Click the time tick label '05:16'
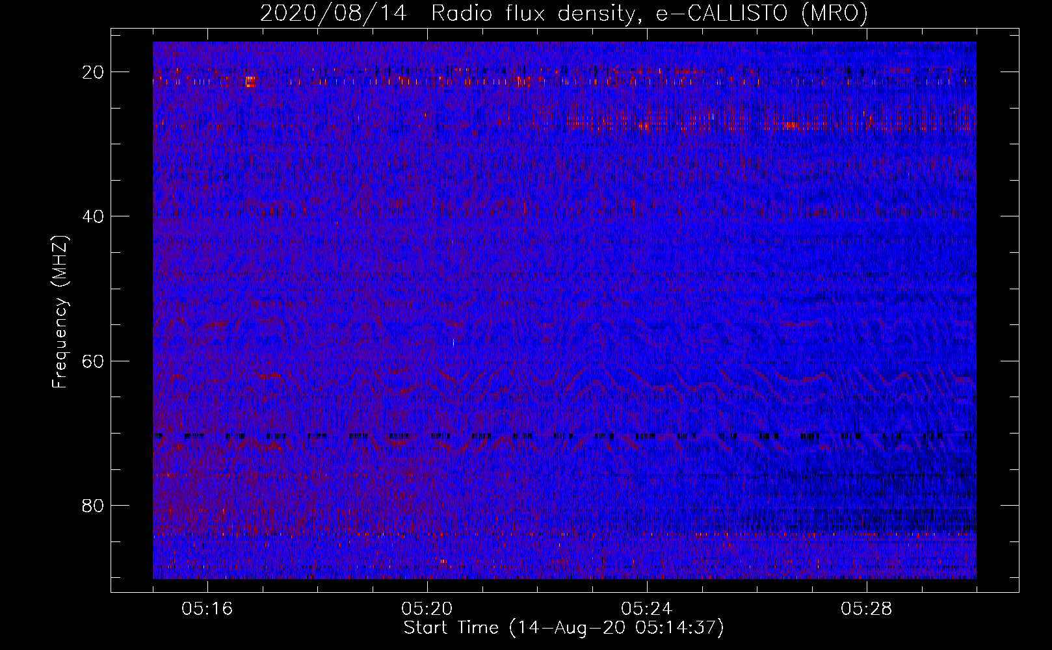The image size is (1052, 650). pos(207,609)
